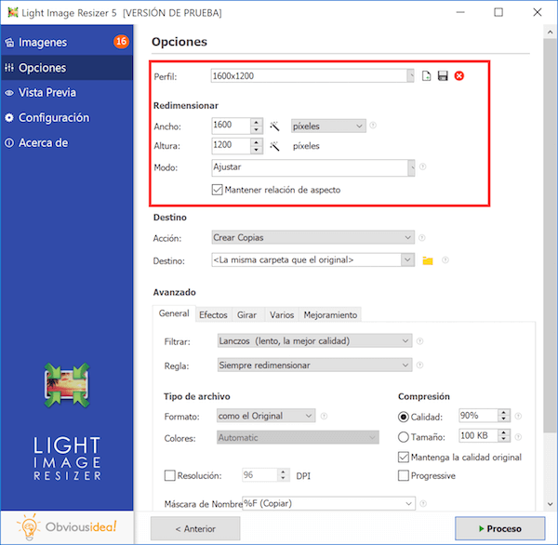
Task: Click help icon beside Filtrar dropdown
Action: pos(419,341)
